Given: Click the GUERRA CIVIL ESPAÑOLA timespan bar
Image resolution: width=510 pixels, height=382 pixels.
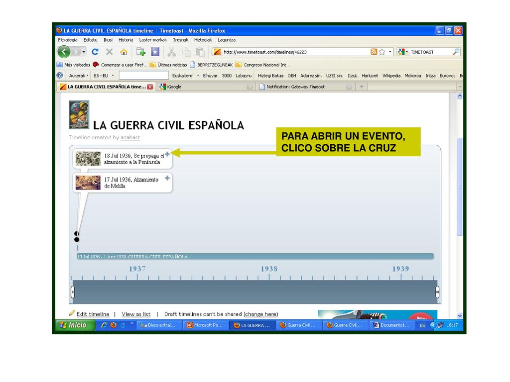Looking at the screenshot, I should (x=255, y=256).
